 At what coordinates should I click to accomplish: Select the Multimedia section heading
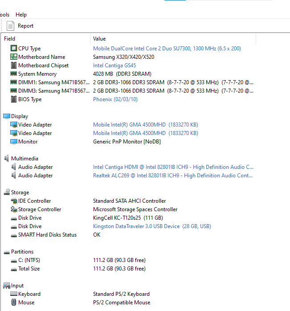click(x=25, y=159)
